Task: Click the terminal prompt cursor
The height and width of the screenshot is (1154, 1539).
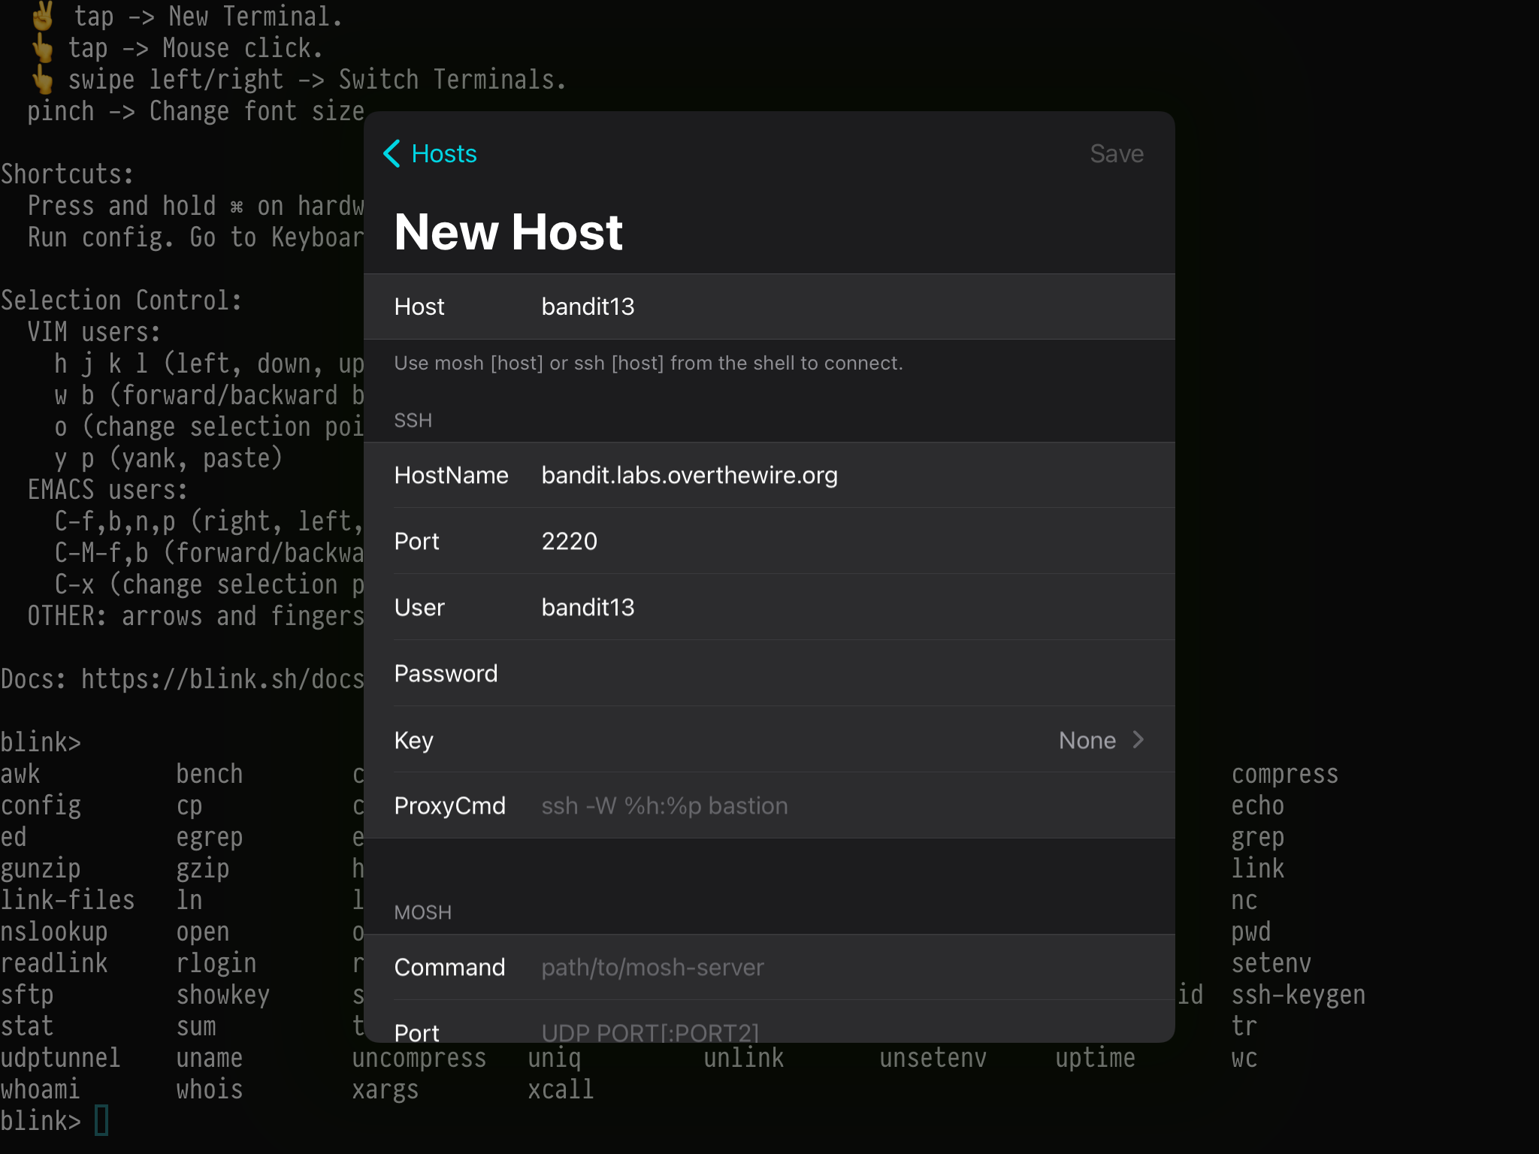Action: [x=101, y=1120]
